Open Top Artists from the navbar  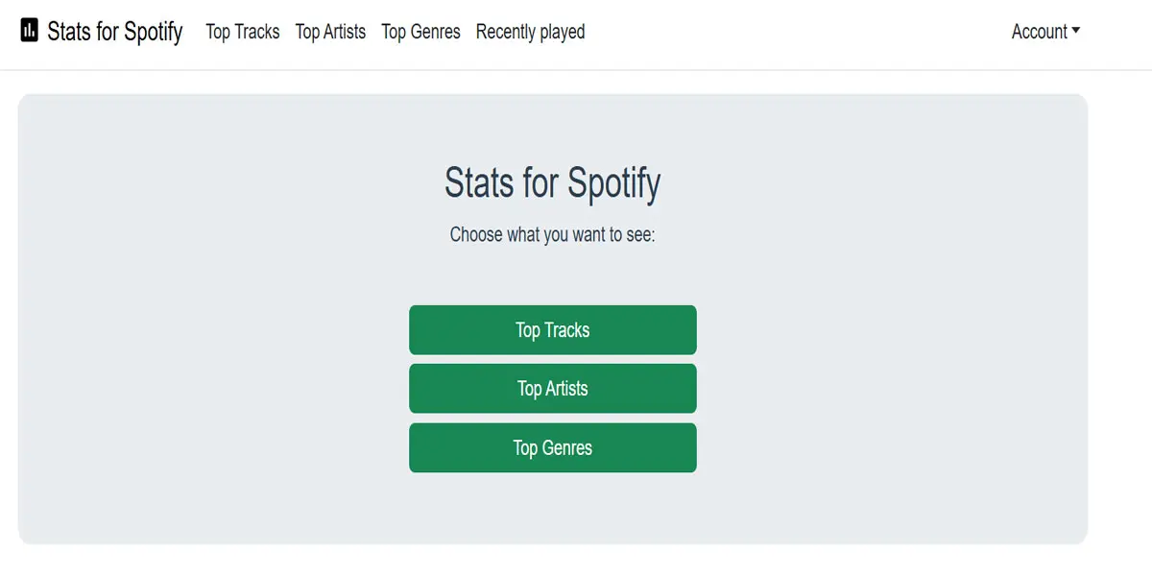(x=330, y=32)
